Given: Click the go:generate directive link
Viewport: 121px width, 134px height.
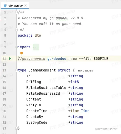Looking at the screenshot, I should tap(34, 59).
